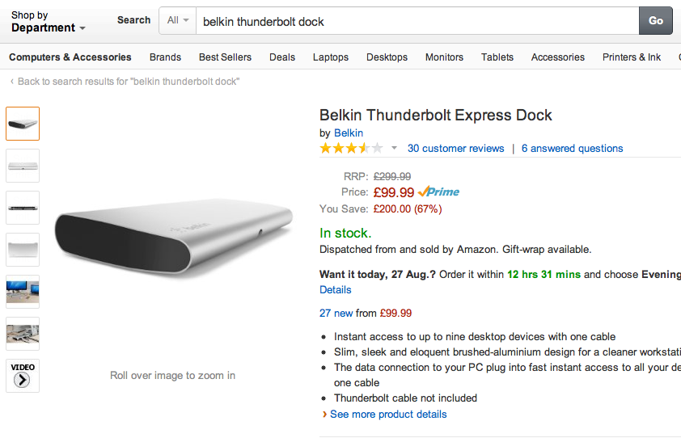Open 6 answered questions link

[572, 149]
